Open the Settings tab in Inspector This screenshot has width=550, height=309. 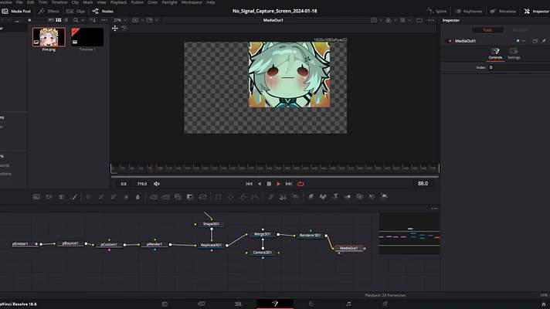[514, 53]
